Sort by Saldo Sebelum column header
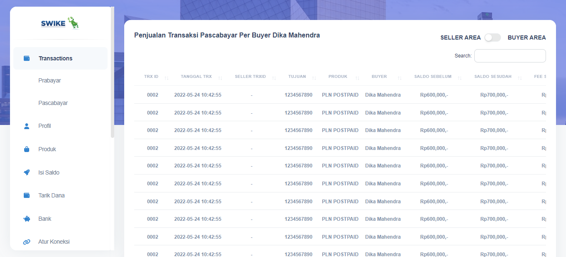This screenshot has width=566, height=257. [433, 77]
